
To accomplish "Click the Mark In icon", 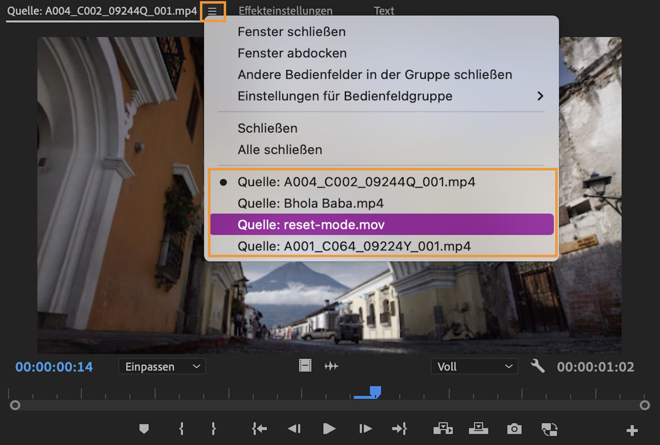I will point(181,429).
